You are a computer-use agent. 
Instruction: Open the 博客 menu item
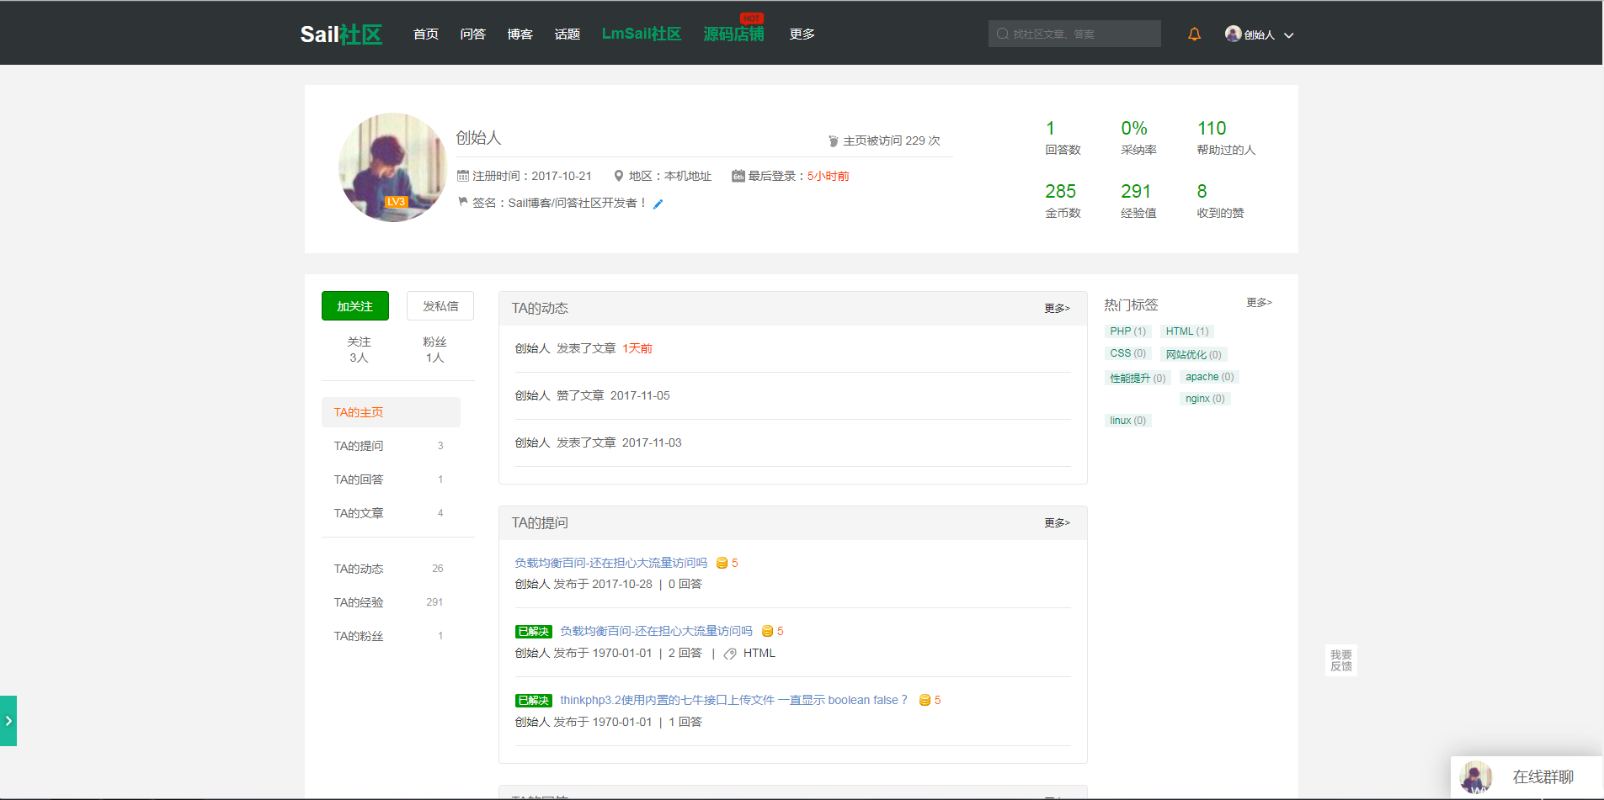click(x=520, y=34)
